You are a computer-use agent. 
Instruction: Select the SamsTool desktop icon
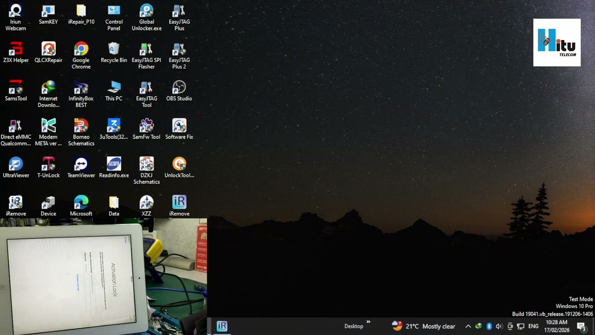pyautogui.click(x=15, y=91)
